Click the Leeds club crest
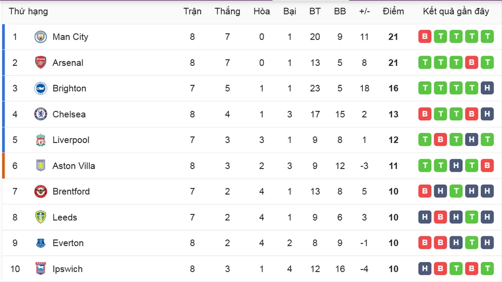This screenshot has height=282, width=502. [41, 217]
